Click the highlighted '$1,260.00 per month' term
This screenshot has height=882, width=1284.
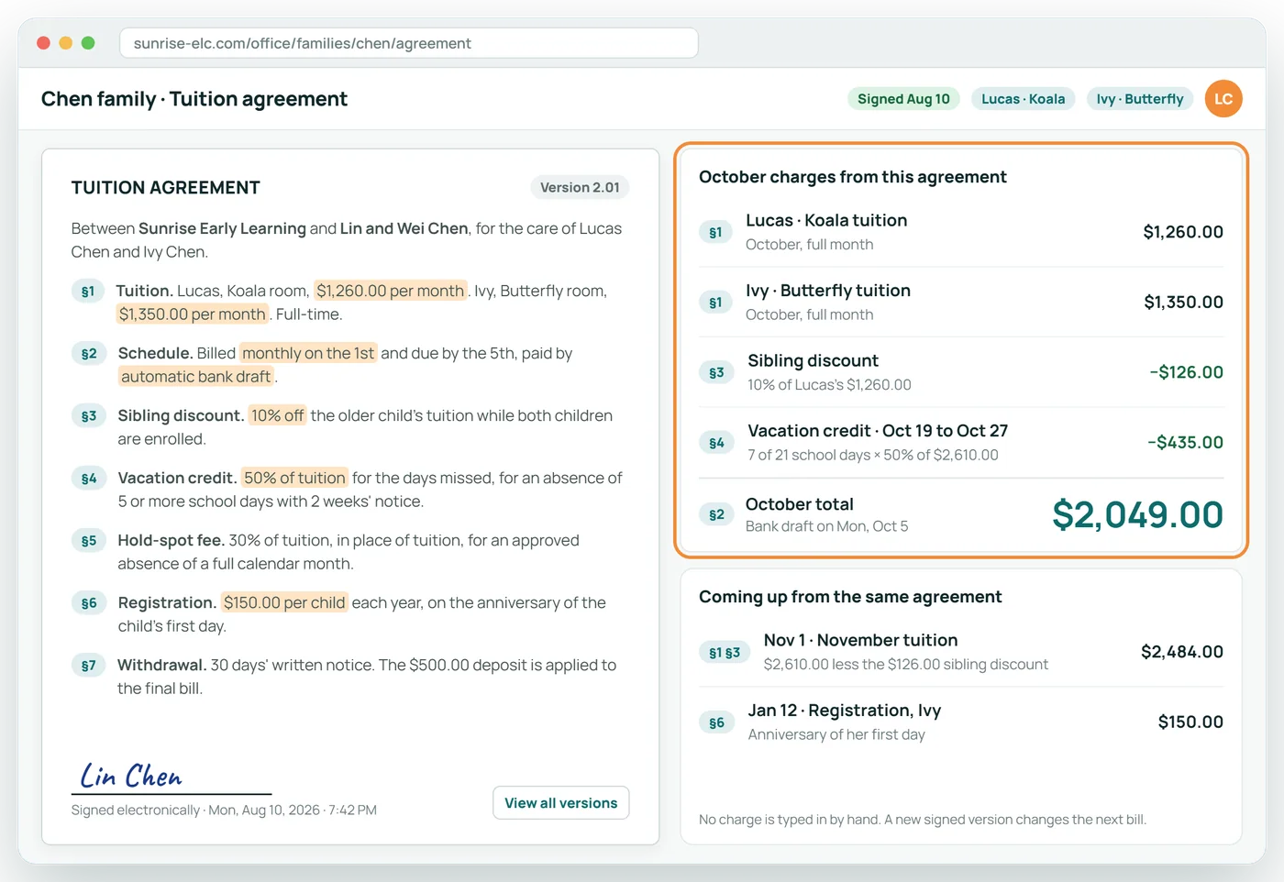click(x=391, y=292)
